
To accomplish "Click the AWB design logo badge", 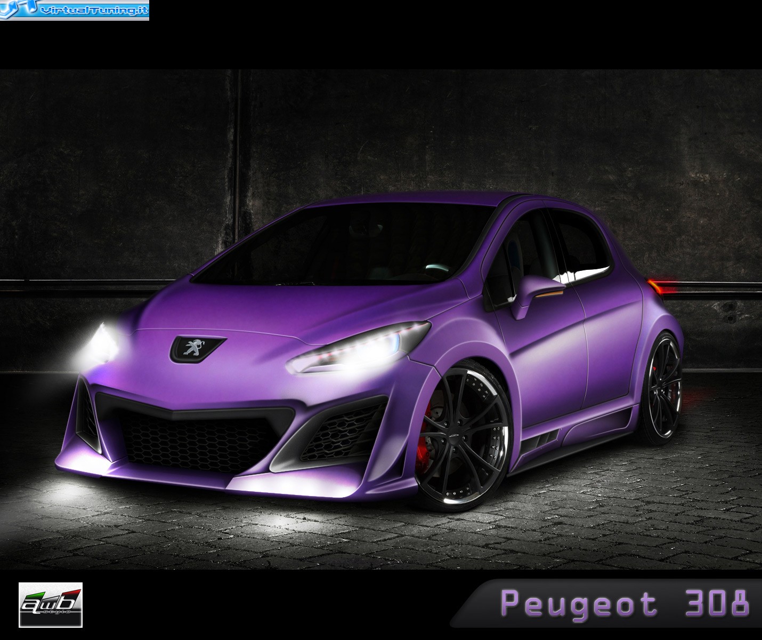I will (x=51, y=605).
